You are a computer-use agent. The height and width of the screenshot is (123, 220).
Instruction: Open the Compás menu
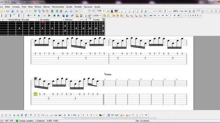click(16, 7)
